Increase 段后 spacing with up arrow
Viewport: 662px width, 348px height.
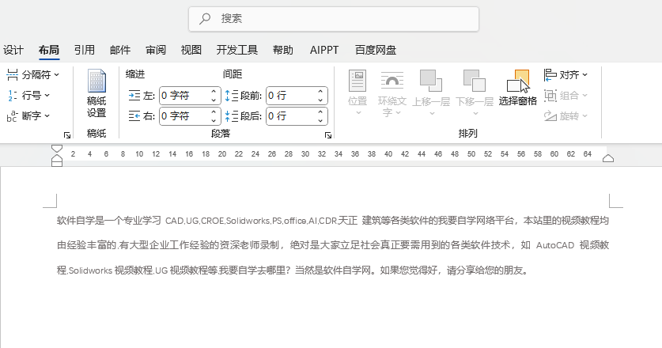pos(320,112)
